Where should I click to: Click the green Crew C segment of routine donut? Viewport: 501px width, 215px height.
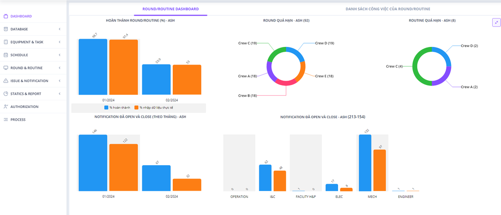(415, 66)
